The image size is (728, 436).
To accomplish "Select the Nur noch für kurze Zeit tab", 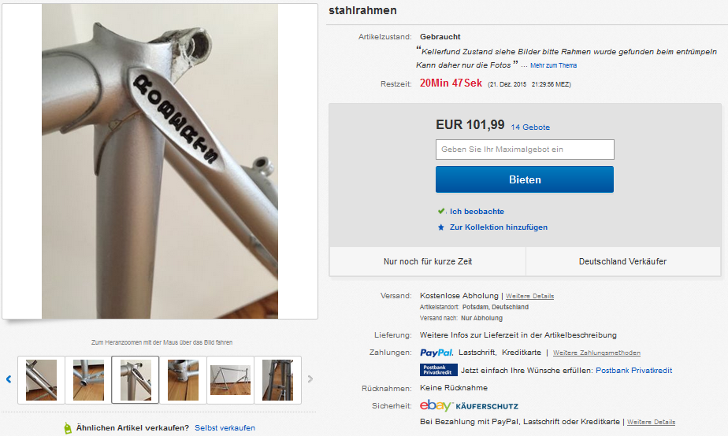I will pos(428,261).
